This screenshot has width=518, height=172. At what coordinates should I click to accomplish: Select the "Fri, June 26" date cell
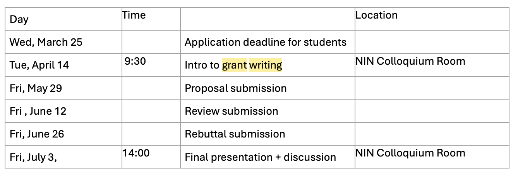point(37,134)
